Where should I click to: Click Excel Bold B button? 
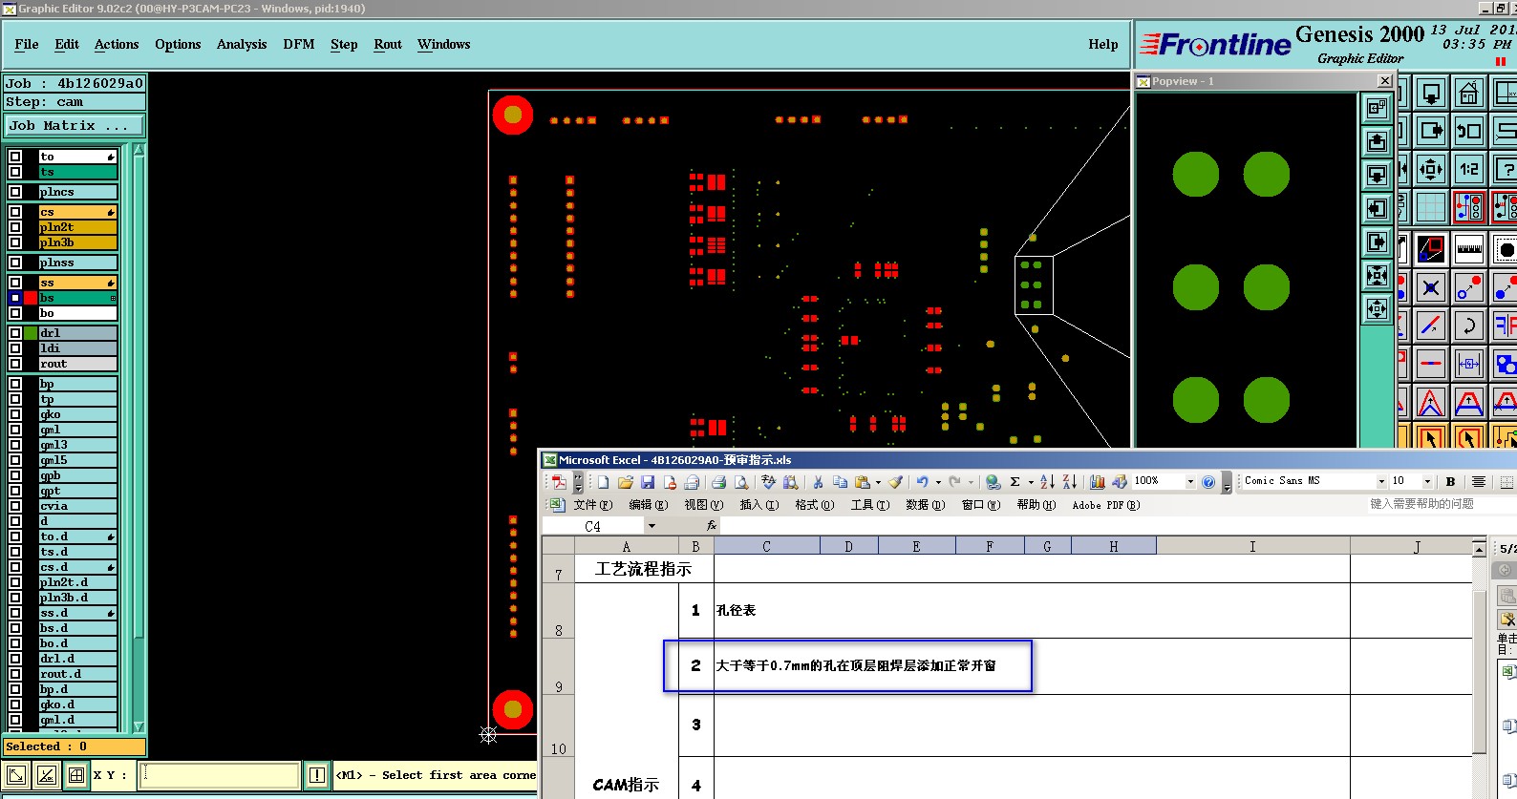click(1450, 481)
